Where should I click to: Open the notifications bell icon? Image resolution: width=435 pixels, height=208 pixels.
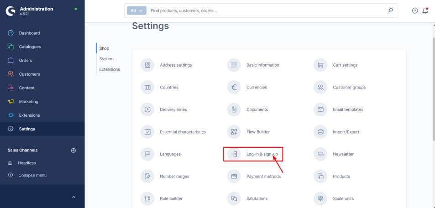[425, 10]
